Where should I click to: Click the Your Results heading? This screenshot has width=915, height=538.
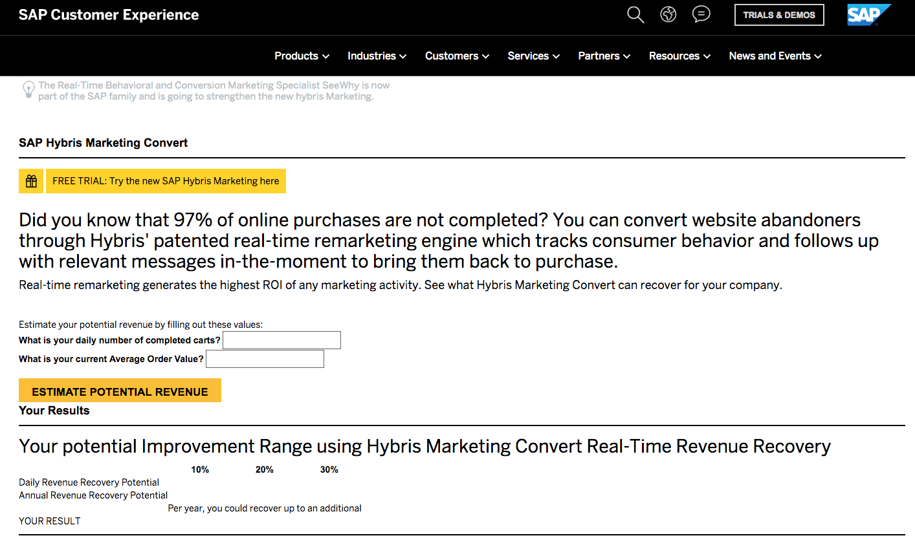54,411
